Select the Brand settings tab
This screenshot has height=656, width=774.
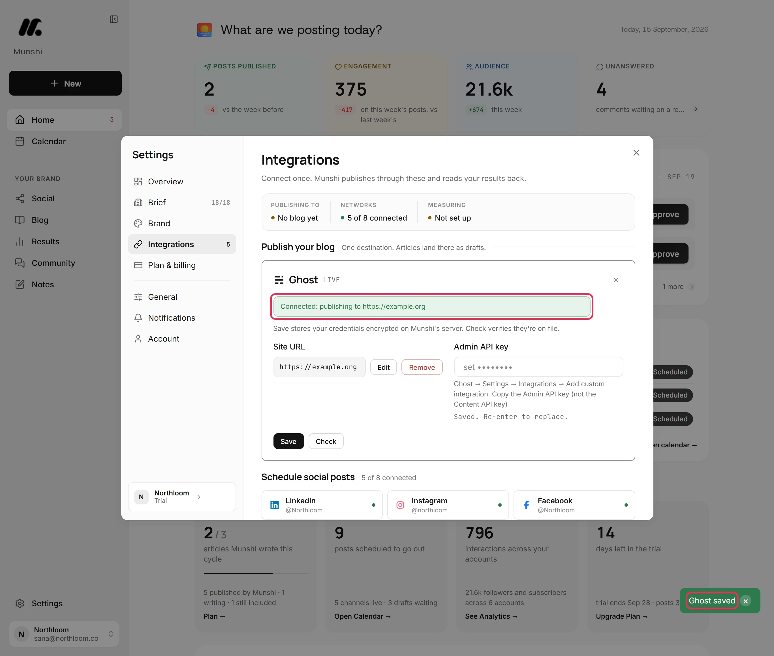coord(182,223)
